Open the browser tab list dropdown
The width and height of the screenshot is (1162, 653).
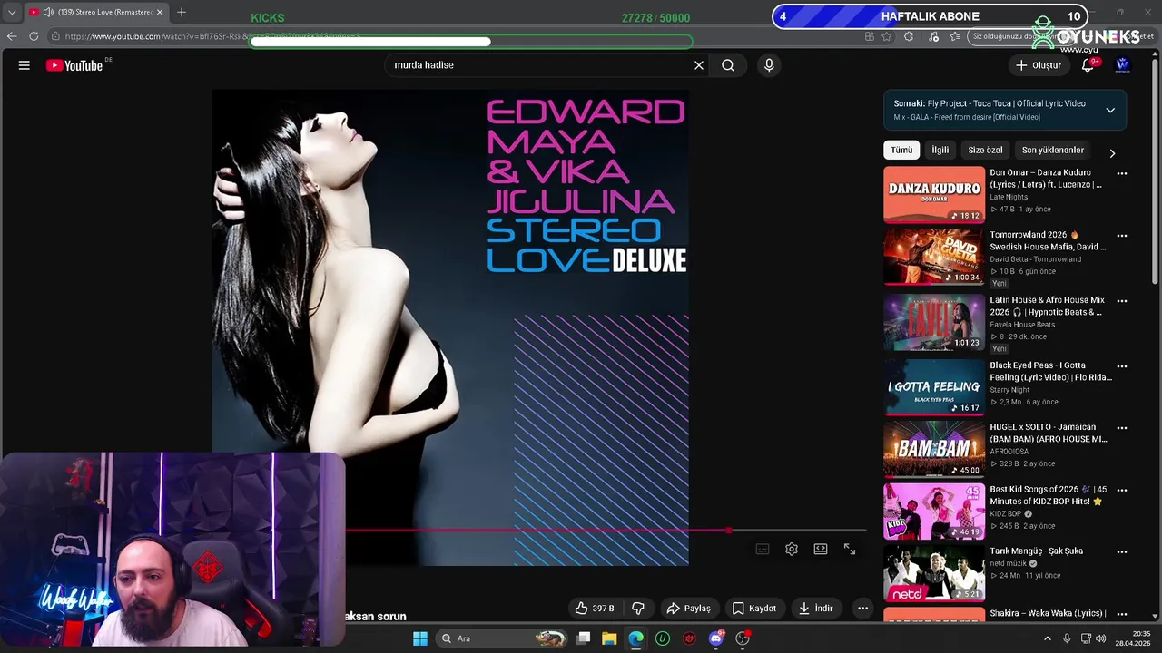(x=12, y=12)
